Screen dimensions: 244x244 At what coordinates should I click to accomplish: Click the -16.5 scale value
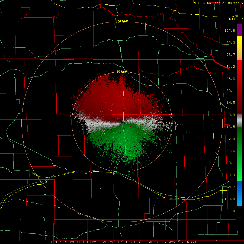point(230,127)
